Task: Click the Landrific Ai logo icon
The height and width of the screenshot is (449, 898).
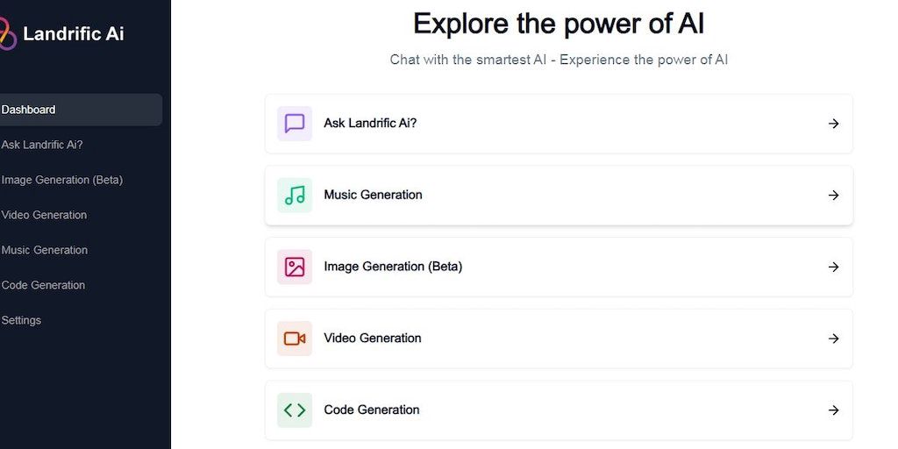Action: click(7, 33)
